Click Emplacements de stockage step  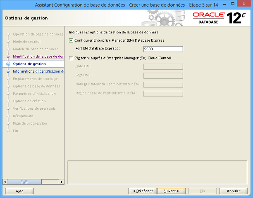[35, 79]
